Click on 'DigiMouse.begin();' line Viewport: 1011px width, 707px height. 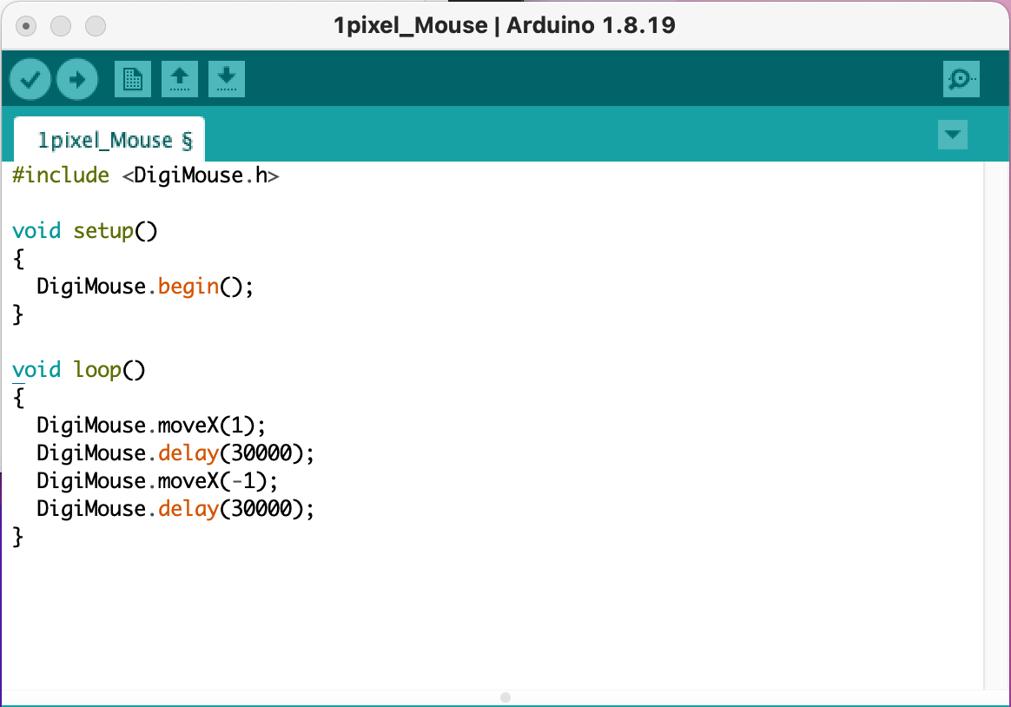(x=145, y=286)
